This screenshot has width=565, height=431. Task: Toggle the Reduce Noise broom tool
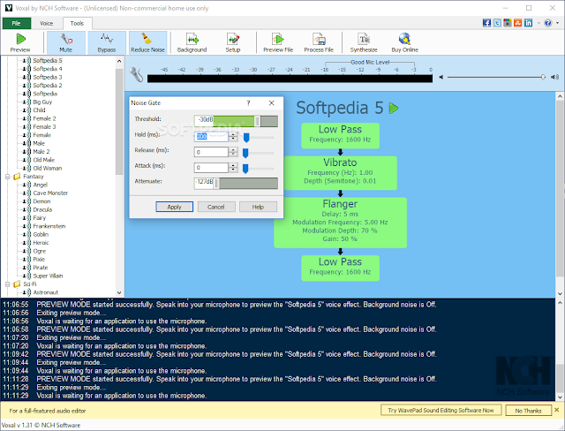tap(147, 42)
